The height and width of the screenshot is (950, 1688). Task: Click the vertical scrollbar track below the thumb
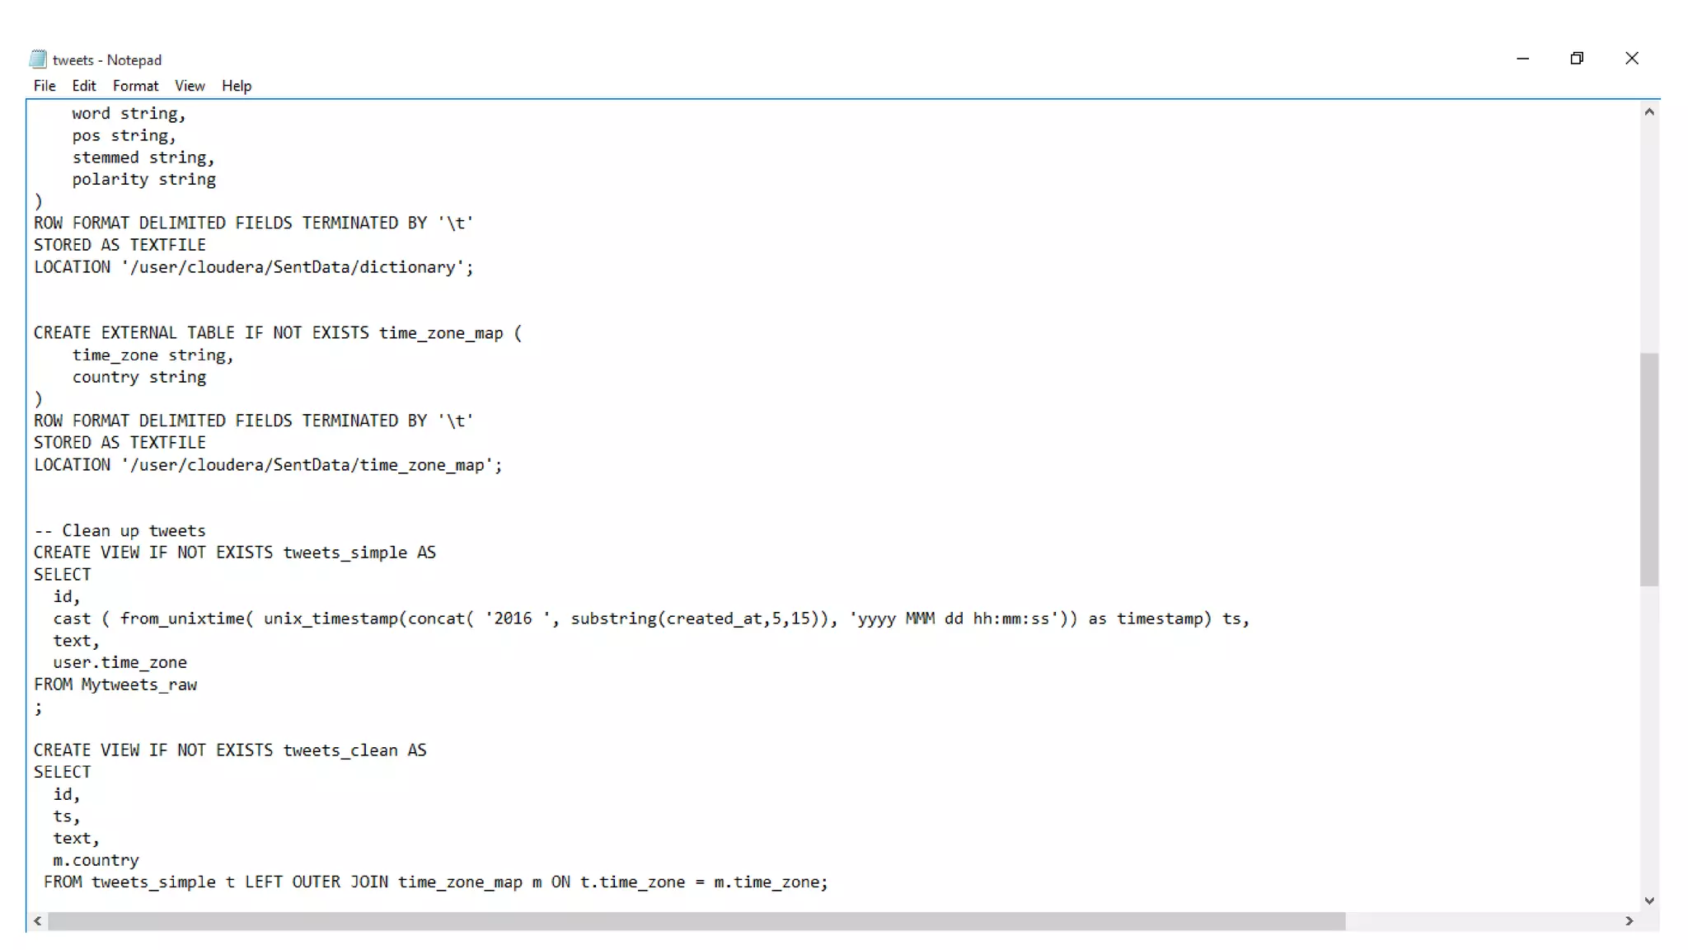tap(1648, 742)
